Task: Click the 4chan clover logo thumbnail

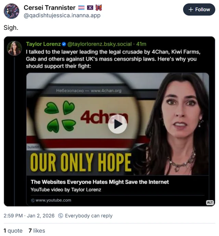Action: (x=60, y=117)
